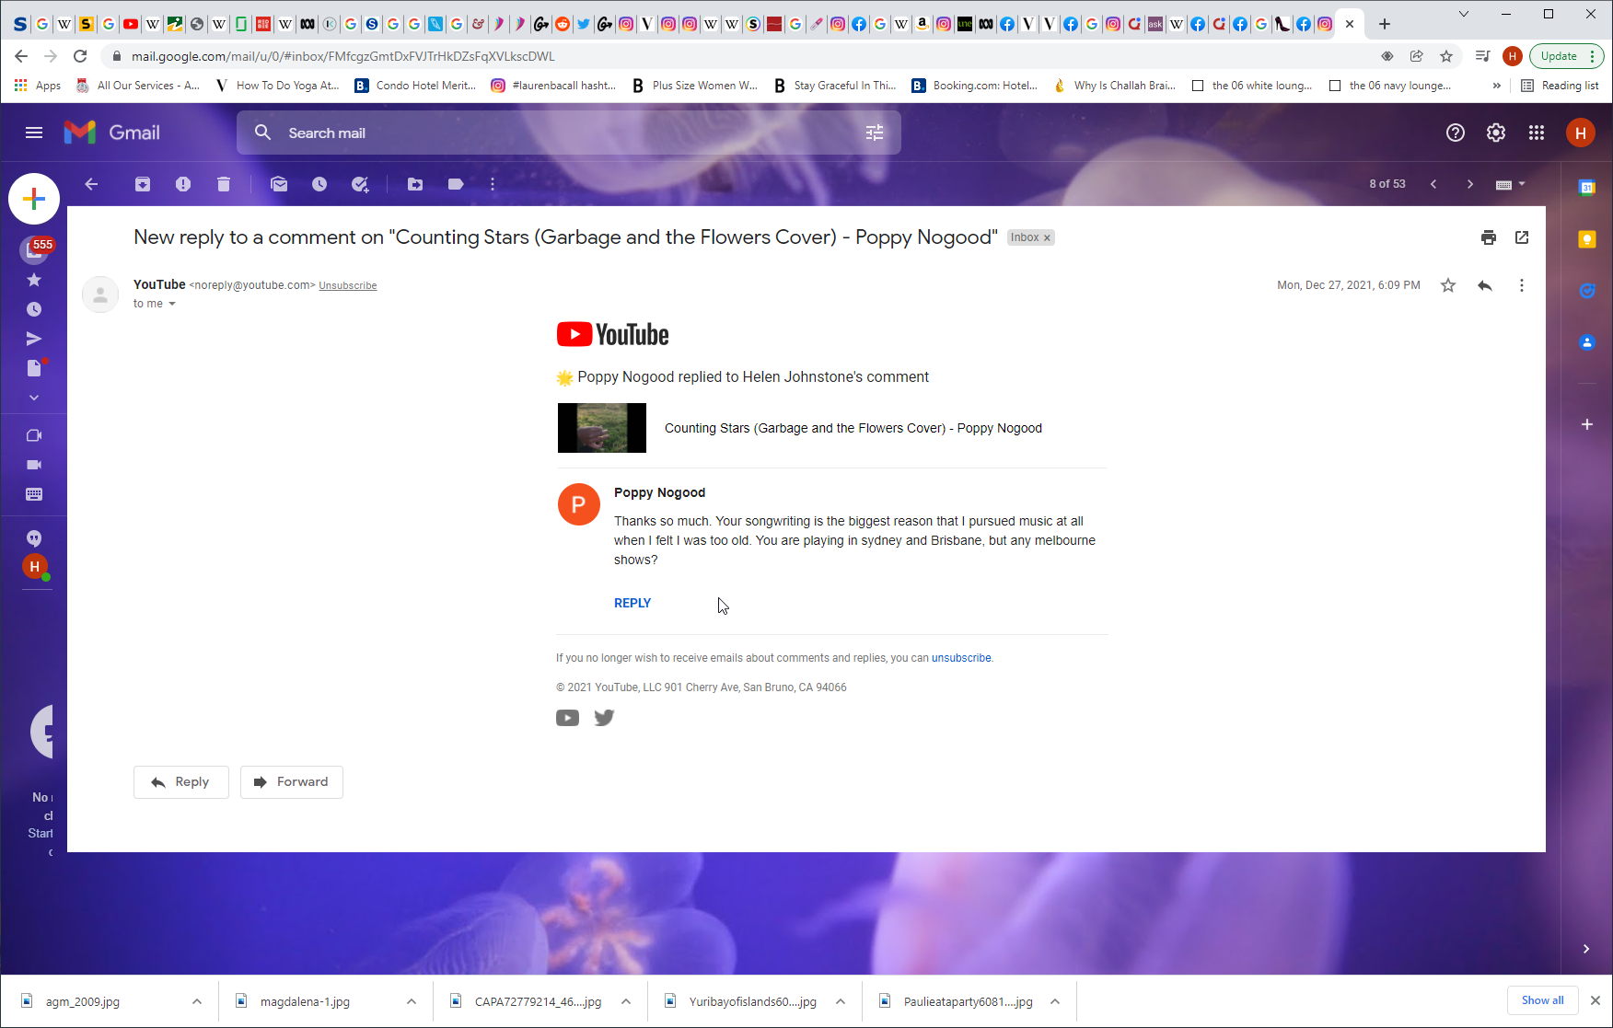The width and height of the screenshot is (1613, 1028).
Task: Open the downloaded file Paulieataparty6081....jpg
Action: click(x=957, y=1001)
